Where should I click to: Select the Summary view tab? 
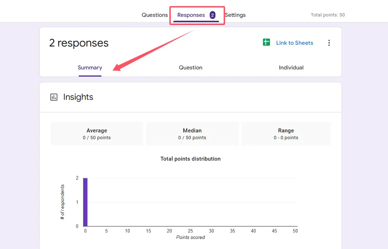click(x=90, y=68)
